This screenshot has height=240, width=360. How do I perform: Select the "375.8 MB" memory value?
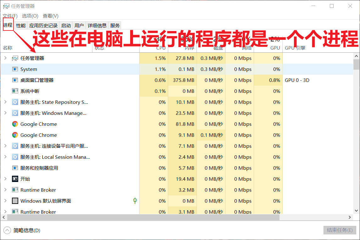(184, 80)
